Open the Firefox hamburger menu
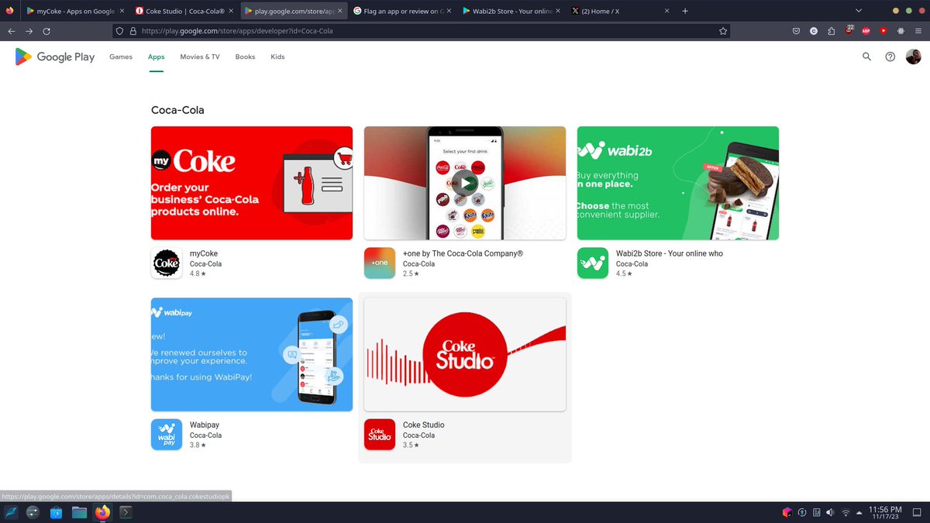The height and width of the screenshot is (523, 930). (x=918, y=31)
